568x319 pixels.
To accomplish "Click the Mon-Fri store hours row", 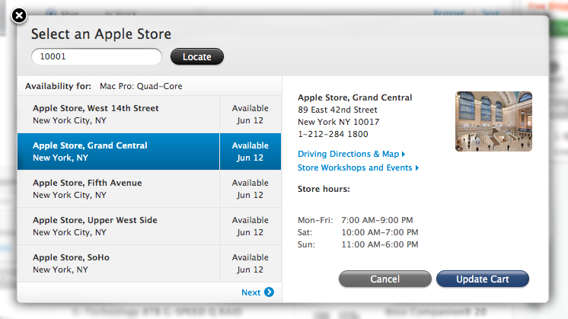I will coord(356,220).
